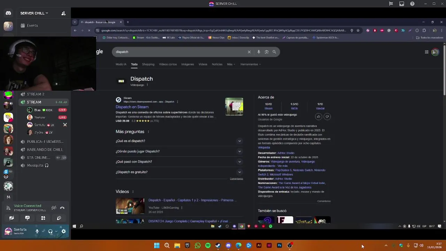Toggle Discord headphone deafen
This screenshot has height=251, width=446.
[50, 231]
